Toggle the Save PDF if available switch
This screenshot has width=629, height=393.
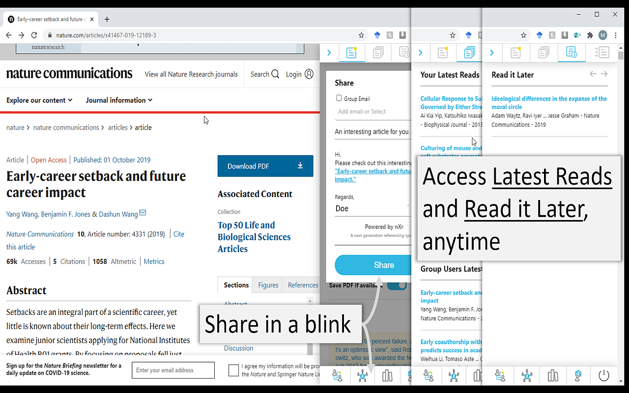click(x=398, y=285)
